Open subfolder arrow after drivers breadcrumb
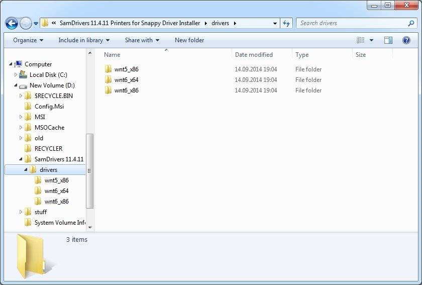 (235, 24)
